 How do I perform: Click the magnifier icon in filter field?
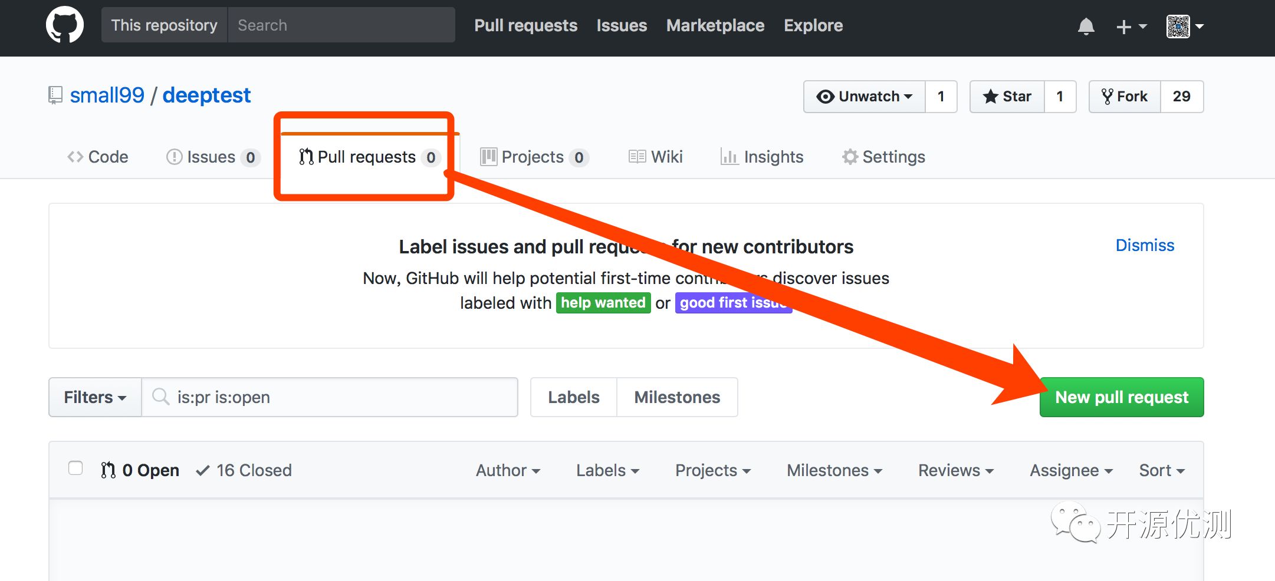coord(160,397)
